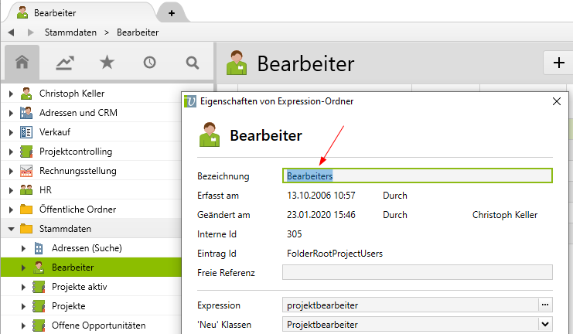The width and height of the screenshot is (573, 334).
Task: Click the Expression browse ellipsis button
Action: (x=544, y=305)
